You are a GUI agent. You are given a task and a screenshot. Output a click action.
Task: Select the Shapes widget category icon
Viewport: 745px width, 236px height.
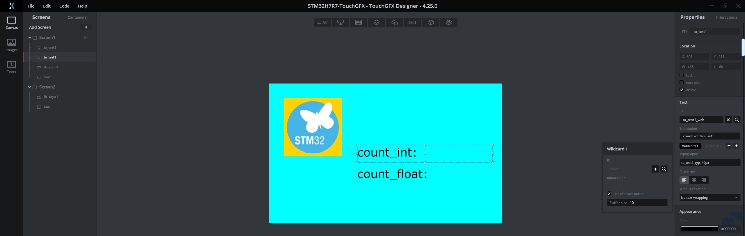[x=394, y=22]
